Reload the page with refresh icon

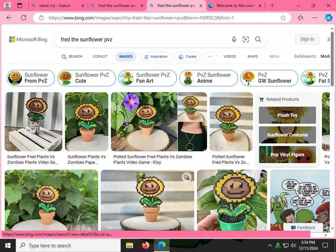(24, 18)
